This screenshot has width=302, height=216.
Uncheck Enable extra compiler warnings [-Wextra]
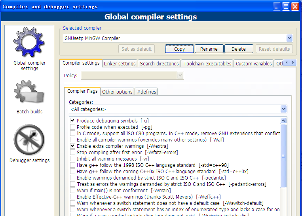tap(72, 146)
